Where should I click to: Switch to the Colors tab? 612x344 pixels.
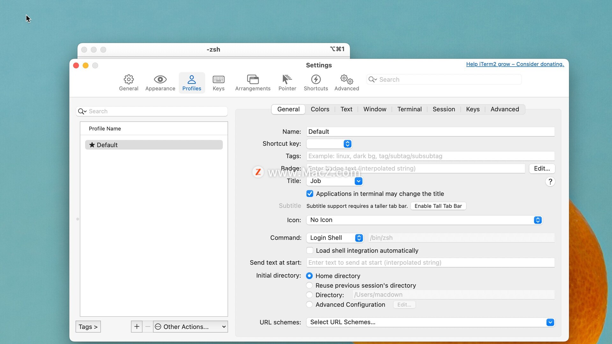point(320,109)
